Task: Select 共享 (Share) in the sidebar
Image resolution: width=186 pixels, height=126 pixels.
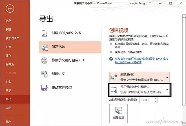Action: pos(8,91)
